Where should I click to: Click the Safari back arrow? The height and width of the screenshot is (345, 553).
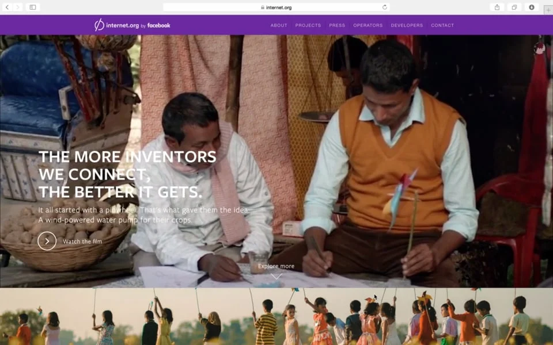pos(7,7)
